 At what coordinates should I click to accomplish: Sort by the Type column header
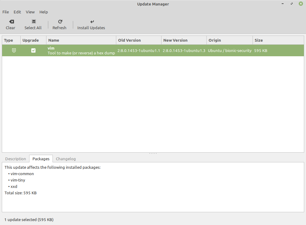[11, 40]
